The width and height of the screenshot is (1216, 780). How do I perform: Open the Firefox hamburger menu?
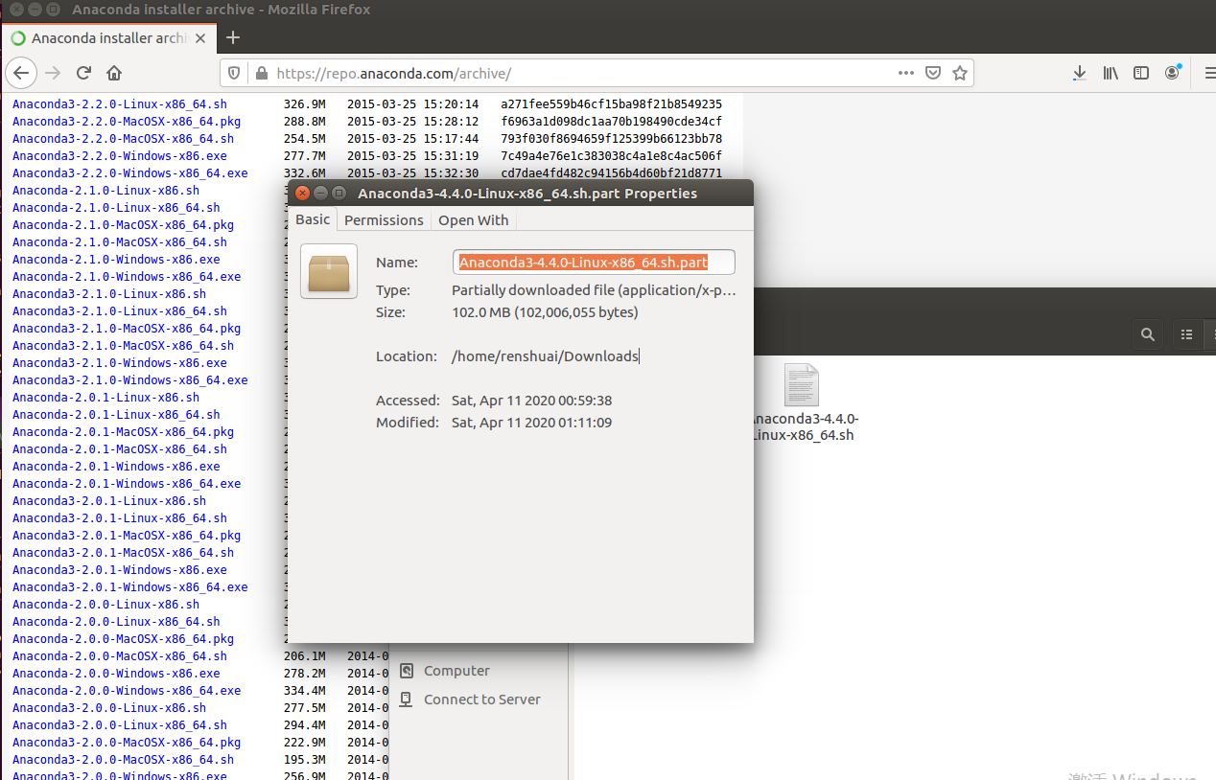(x=1209, y=72)
